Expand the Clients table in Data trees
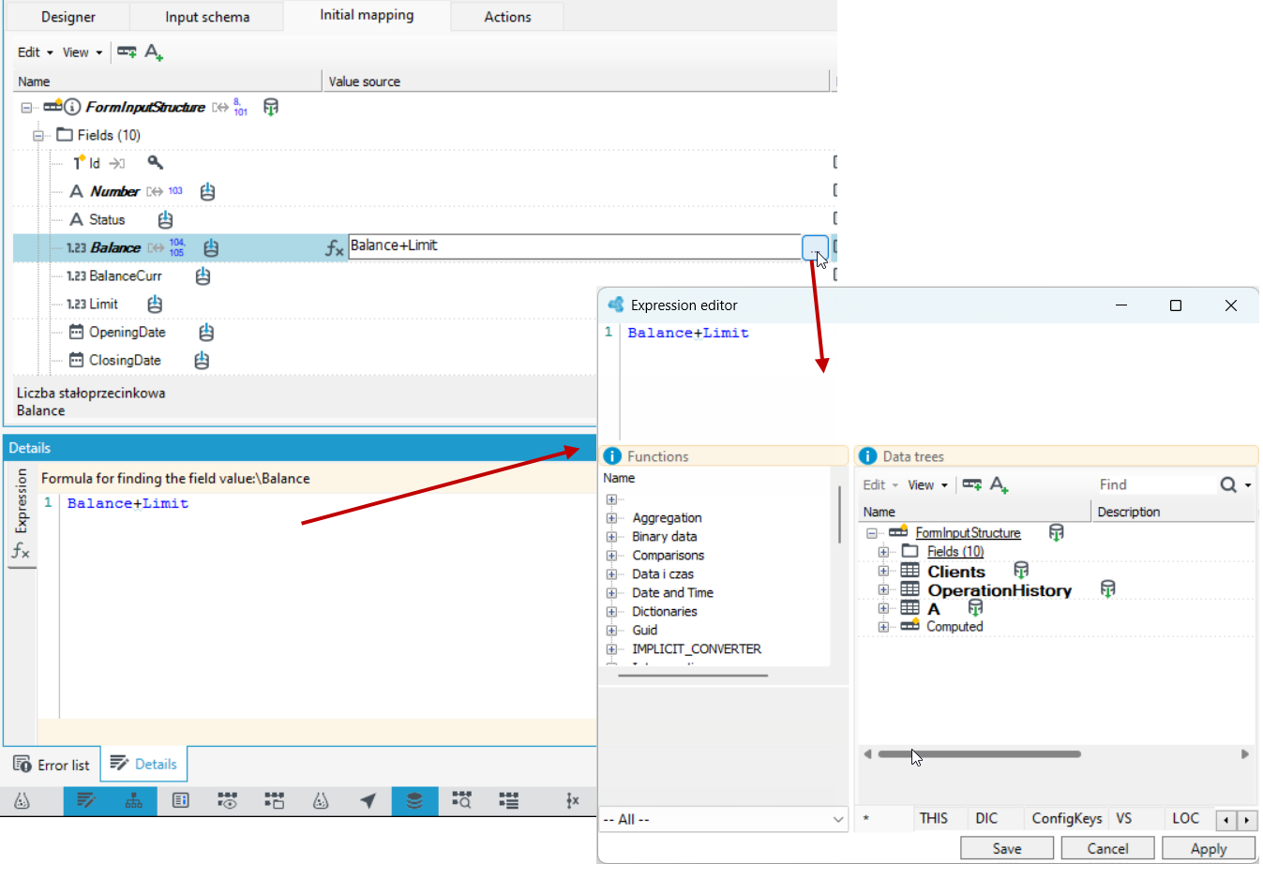The height and width of the screenshot is (893, 1263). (x=883, y=571)
